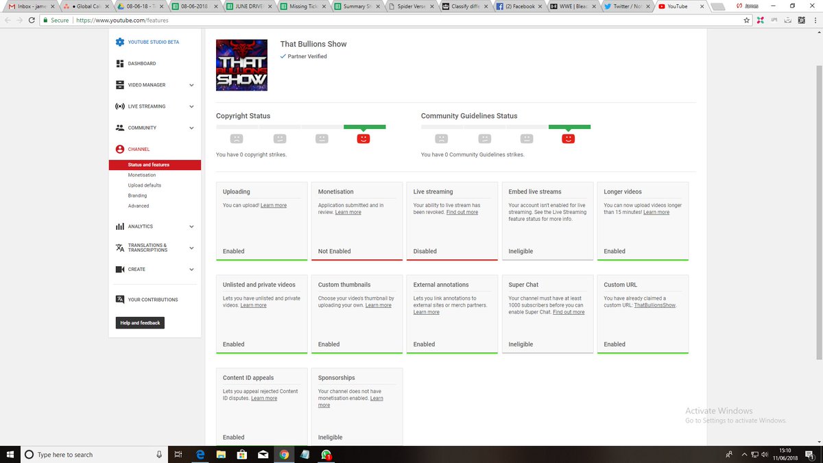Click the Windows Start button

click(10, 454)
